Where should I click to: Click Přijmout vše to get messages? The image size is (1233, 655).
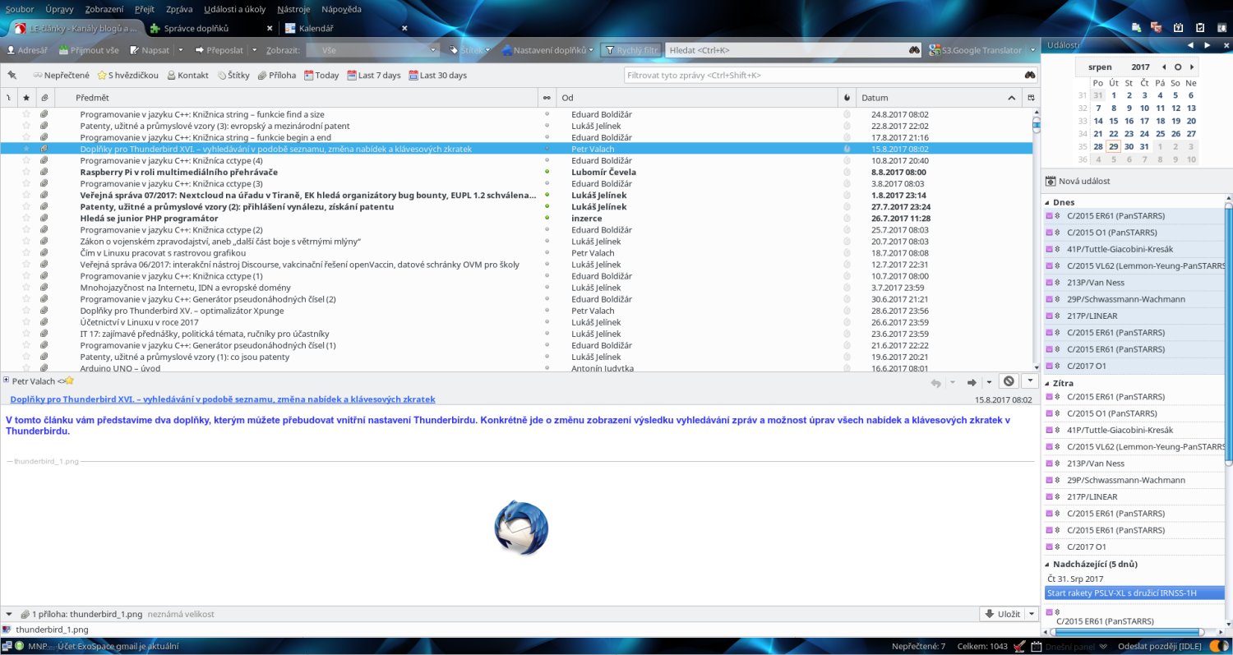pos(89,50)
